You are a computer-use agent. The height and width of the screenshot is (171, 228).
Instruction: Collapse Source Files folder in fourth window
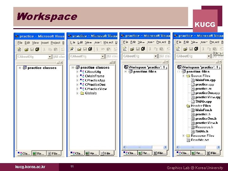pos(183,76)
